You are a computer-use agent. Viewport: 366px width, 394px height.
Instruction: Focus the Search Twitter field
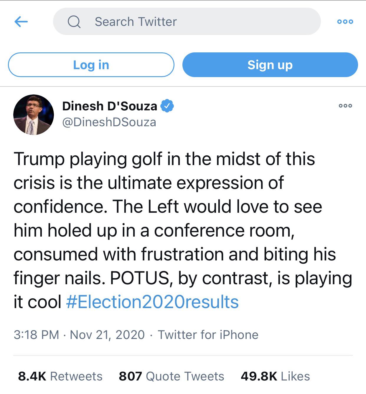click(x=194, y=21)
